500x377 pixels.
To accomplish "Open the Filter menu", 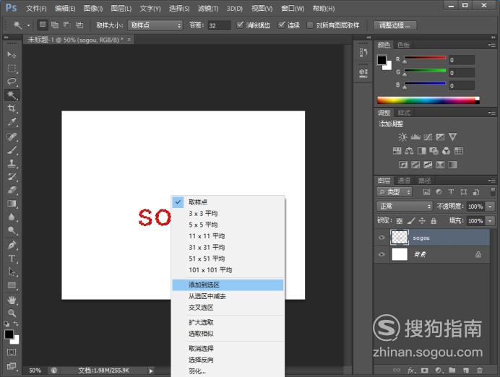I will tap(208, 8).
